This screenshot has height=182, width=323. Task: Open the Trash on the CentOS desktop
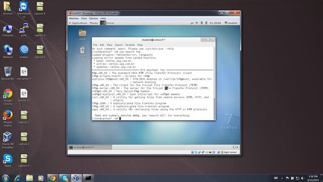(82, 52)
